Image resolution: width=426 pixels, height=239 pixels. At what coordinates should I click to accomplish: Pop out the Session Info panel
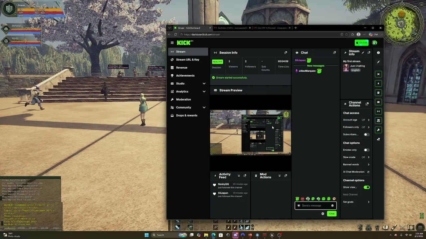pos(286,52)
